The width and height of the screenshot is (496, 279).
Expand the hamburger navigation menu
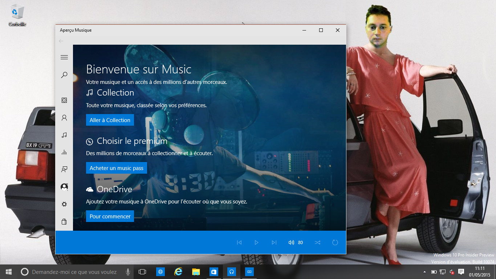pos(64,57)
